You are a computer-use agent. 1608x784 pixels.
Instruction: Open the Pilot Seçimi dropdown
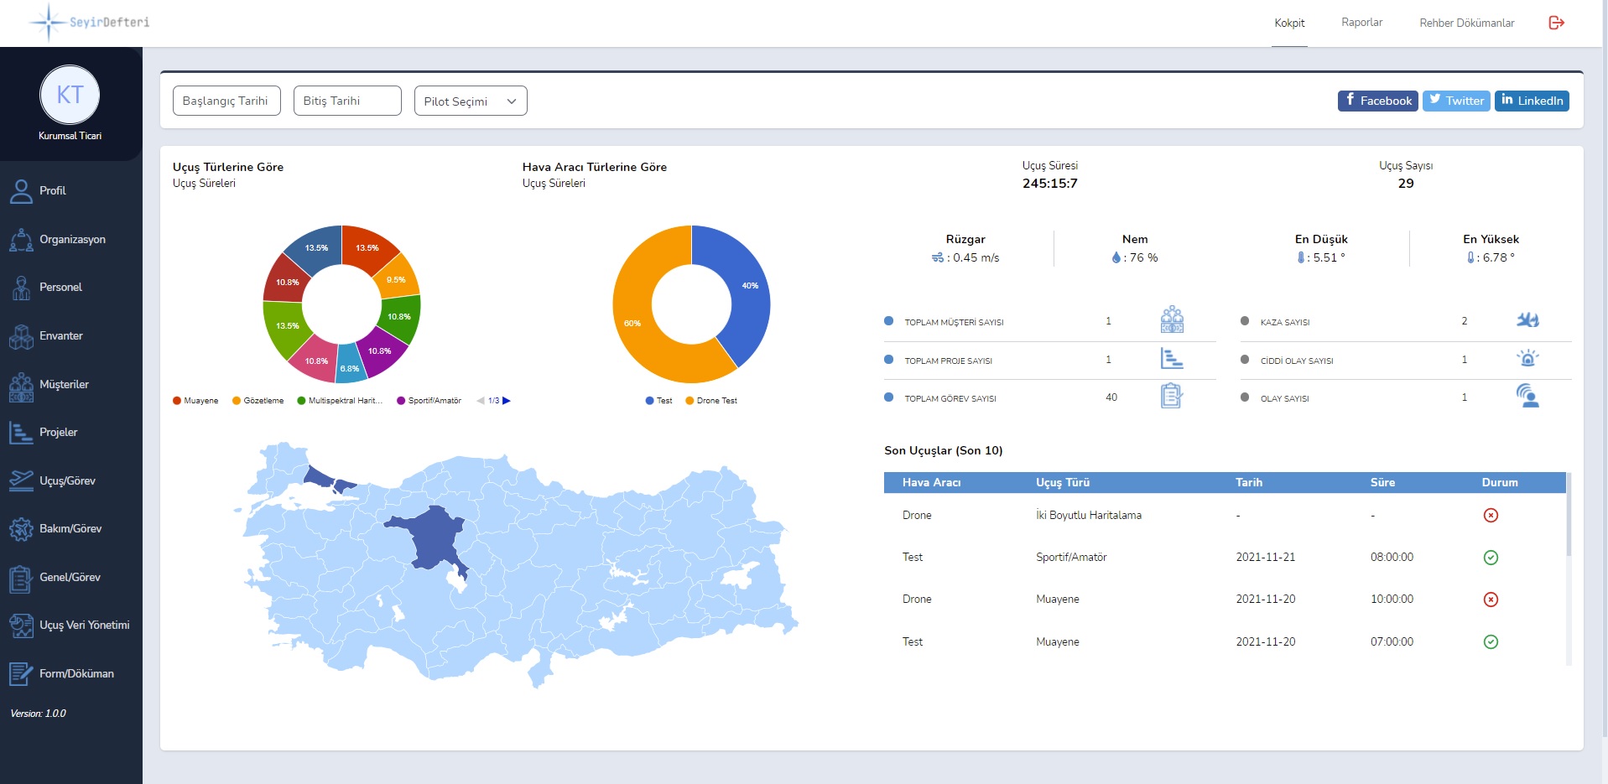[x=470, y=101]
